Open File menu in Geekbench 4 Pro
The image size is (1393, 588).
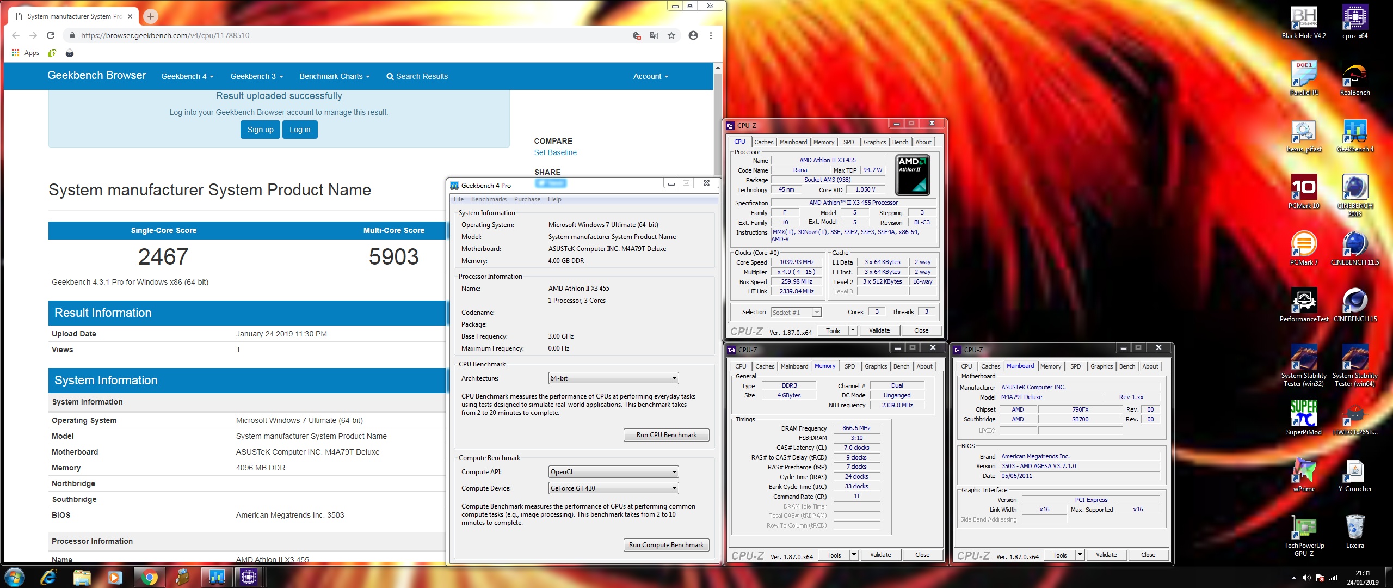pos(459,199)
